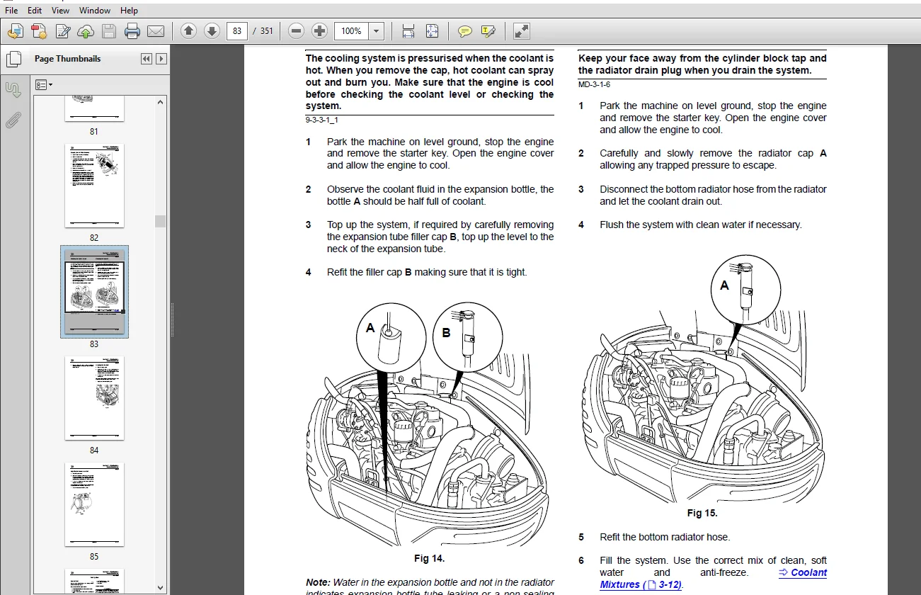Click the zoom percentage field showing 100%
Screen dimensions: 921x595
pyautogui.click(x=352, y=31)
